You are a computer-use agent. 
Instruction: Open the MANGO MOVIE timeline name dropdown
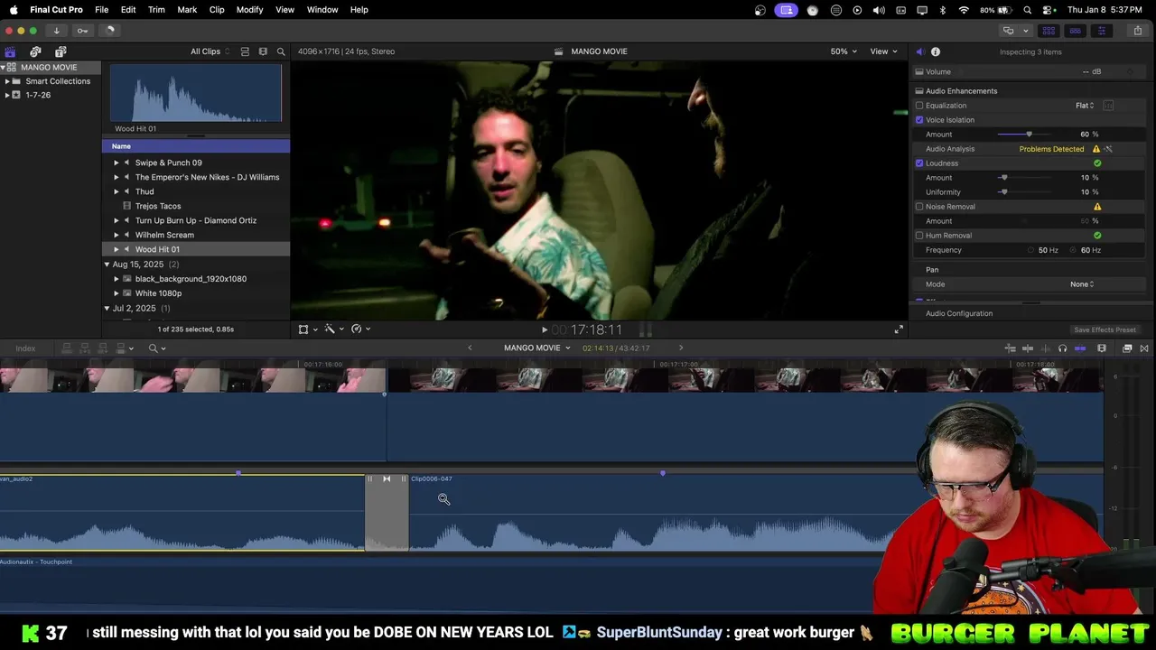pyautogui.click(x=537, y=348)
